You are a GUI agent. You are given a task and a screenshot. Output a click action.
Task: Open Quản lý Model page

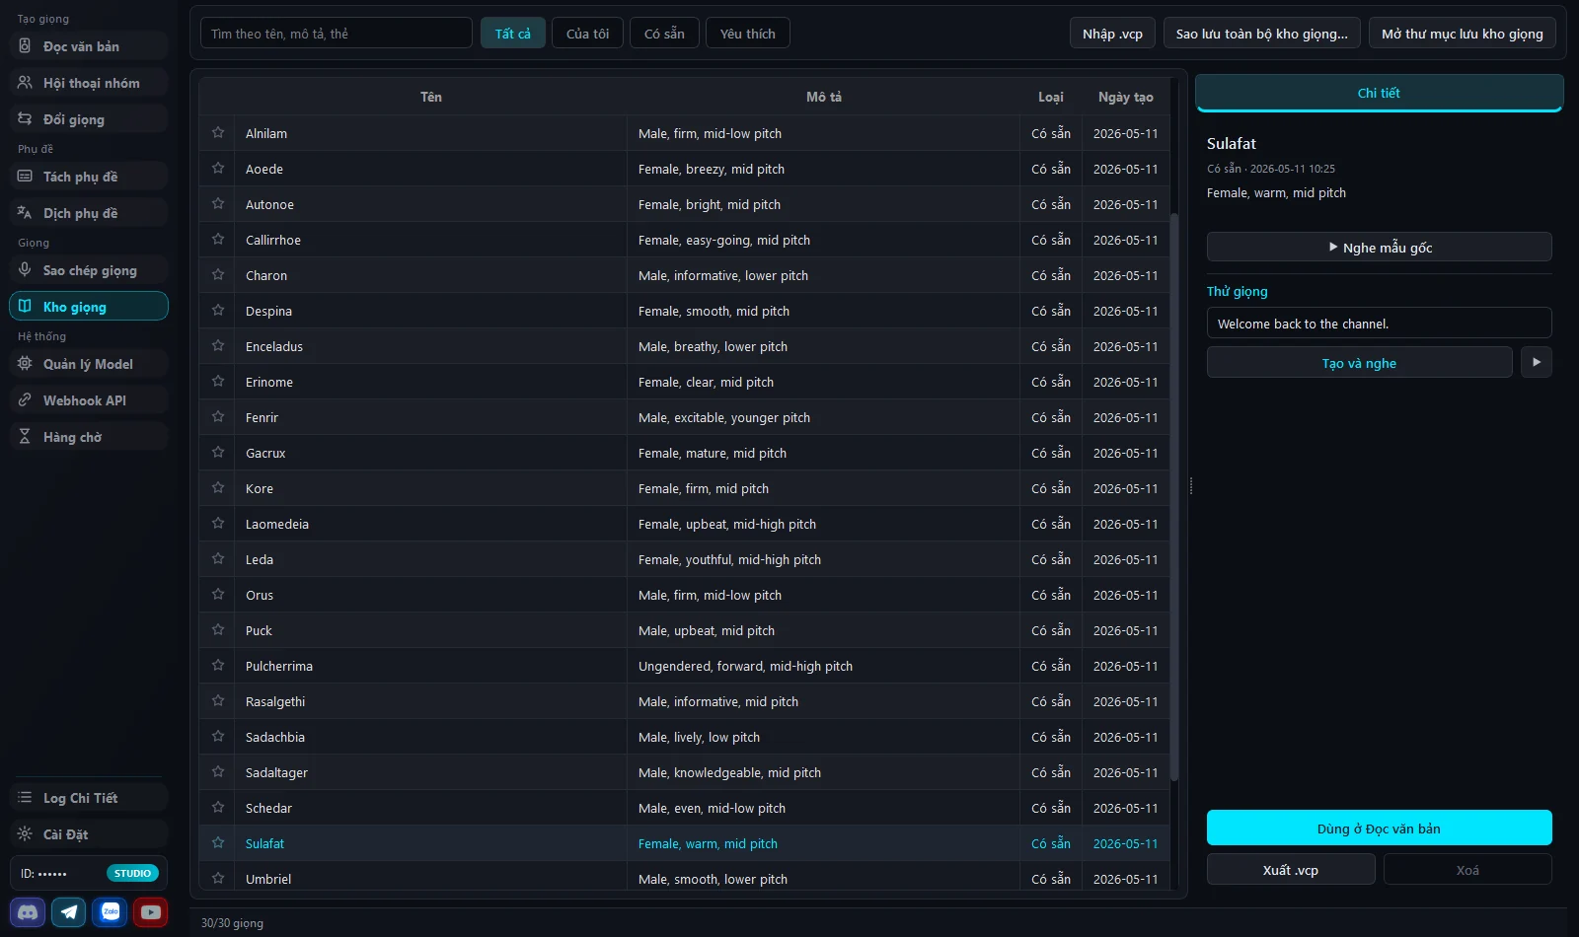[89, 364]
